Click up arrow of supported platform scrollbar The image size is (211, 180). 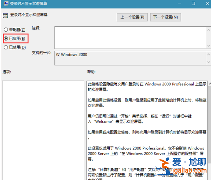click(209, 54)
